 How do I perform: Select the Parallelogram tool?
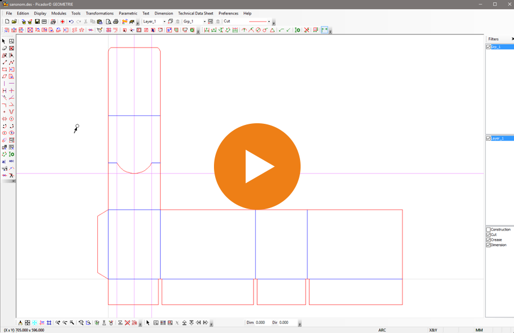click(5, 76)
